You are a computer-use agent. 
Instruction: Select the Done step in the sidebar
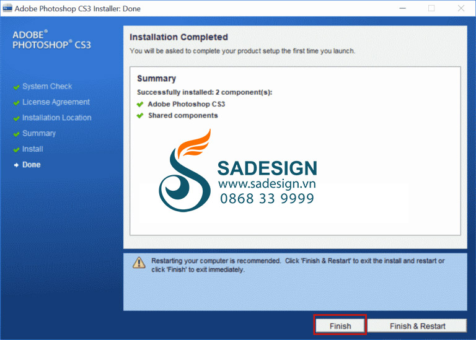(x=31, y=165)
